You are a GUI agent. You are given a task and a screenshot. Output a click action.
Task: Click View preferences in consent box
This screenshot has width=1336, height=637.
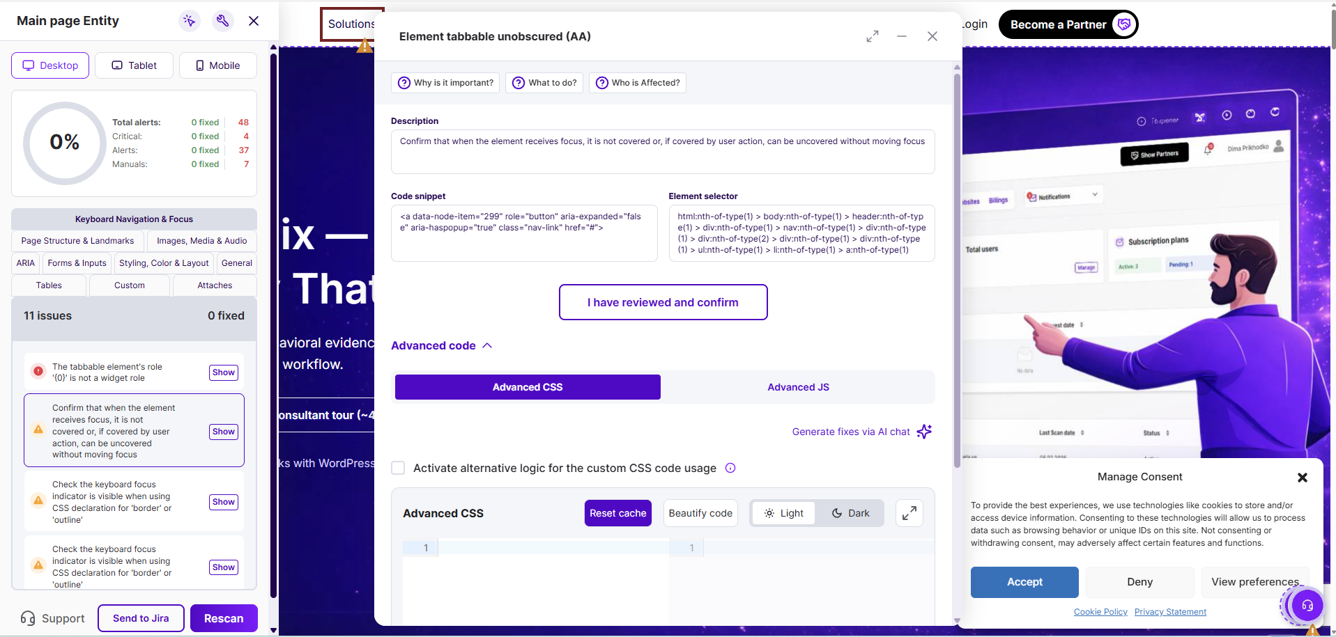[1255, 582]
